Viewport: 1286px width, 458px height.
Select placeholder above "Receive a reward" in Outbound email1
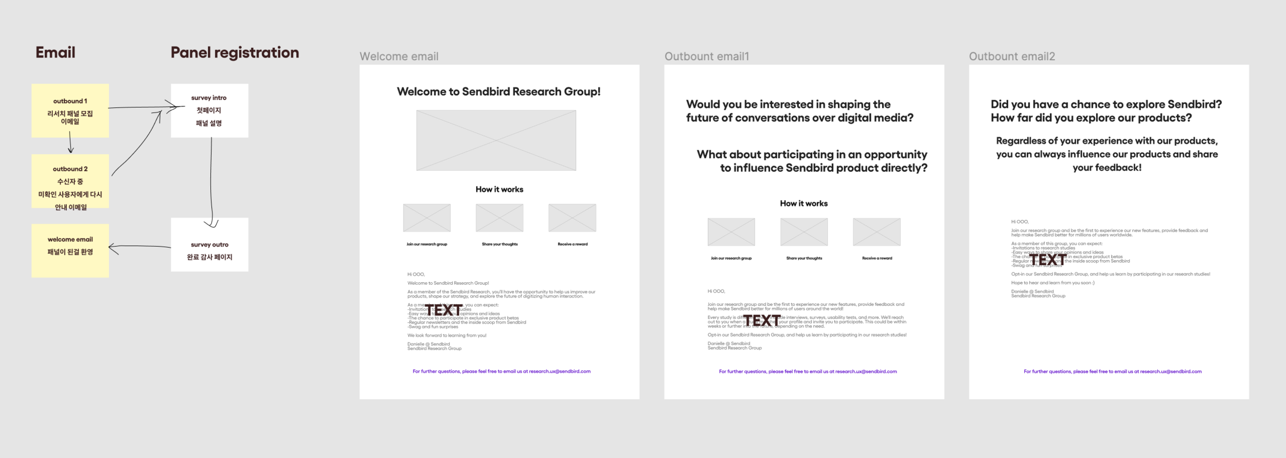point(877,232)
